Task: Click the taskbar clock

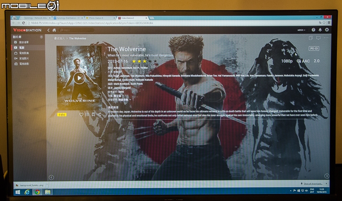Action: coord(322,191)
